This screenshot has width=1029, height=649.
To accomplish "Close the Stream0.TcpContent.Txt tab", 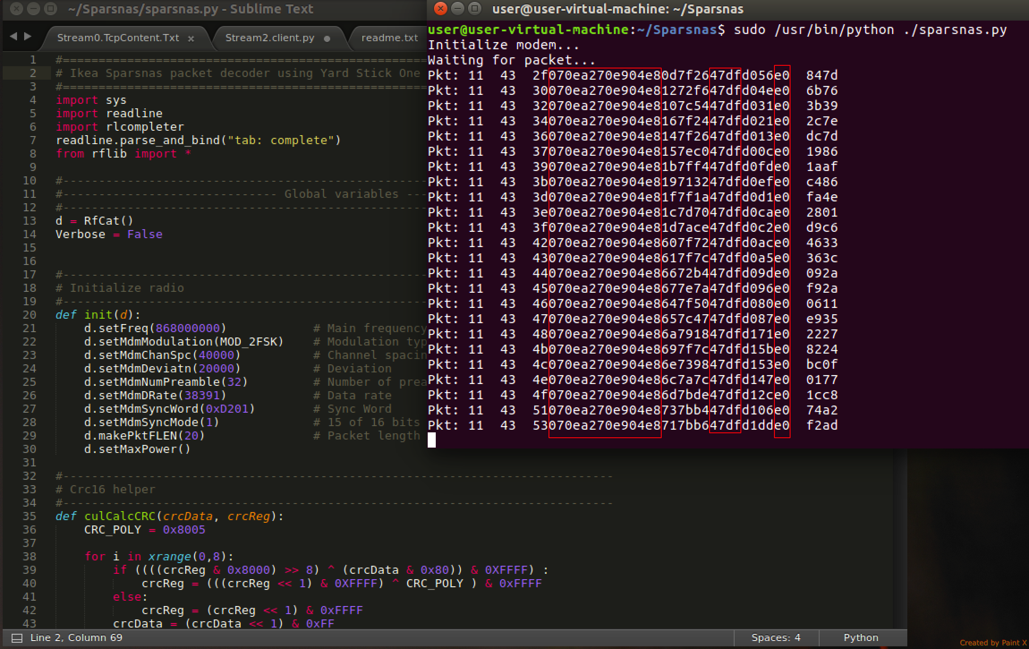I will pyautogui.click(x=191, y=39).
